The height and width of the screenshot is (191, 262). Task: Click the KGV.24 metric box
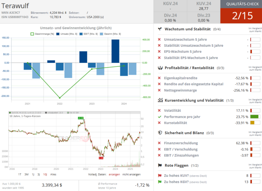coord(170,6)
